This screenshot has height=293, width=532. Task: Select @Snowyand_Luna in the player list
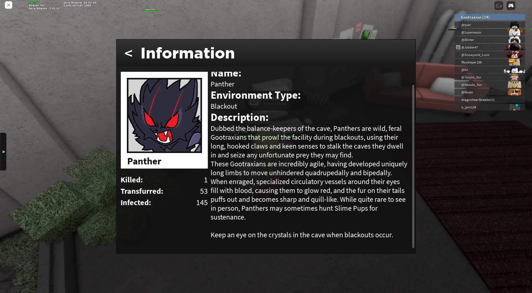(490, 55)
